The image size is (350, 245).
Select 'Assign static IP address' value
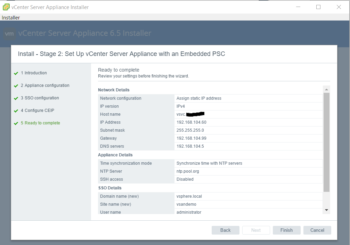tap(199, 98)
